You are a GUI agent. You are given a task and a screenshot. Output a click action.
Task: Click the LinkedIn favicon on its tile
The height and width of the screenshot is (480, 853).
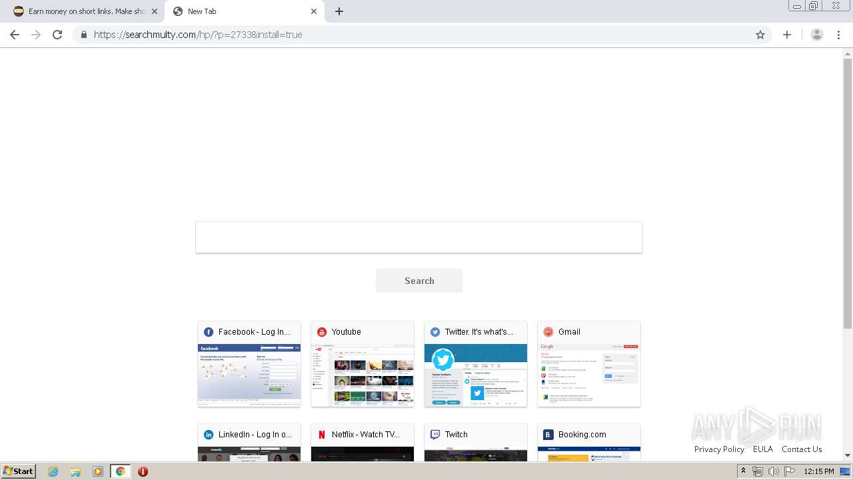click(209, 435)
